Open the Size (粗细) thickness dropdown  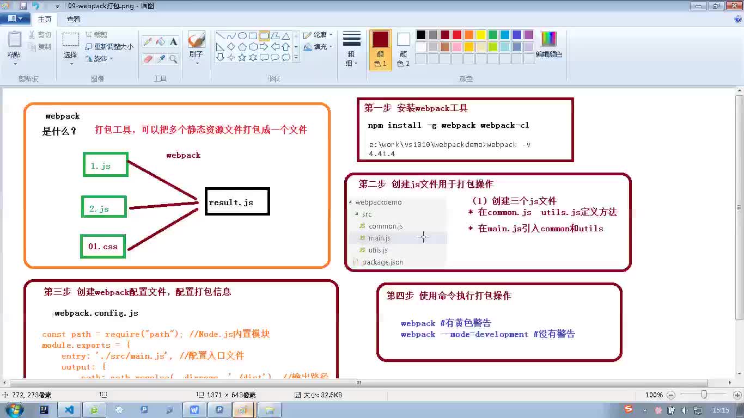352,49
